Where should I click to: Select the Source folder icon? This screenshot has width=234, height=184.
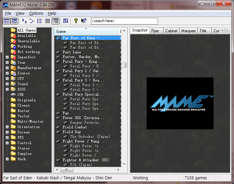(13, 73)
